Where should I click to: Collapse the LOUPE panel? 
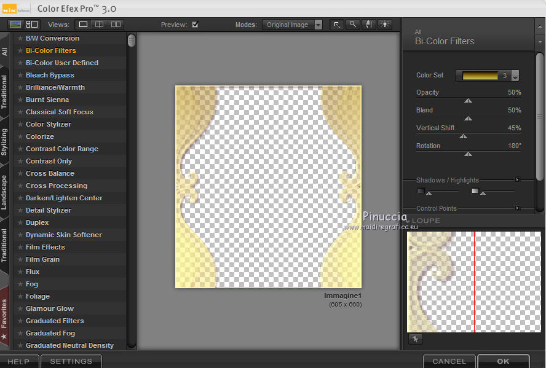coord(408,221)
